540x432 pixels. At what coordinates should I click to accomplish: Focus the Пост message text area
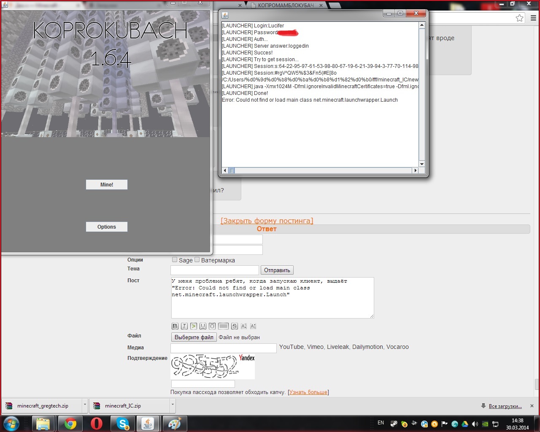(273, 298)
